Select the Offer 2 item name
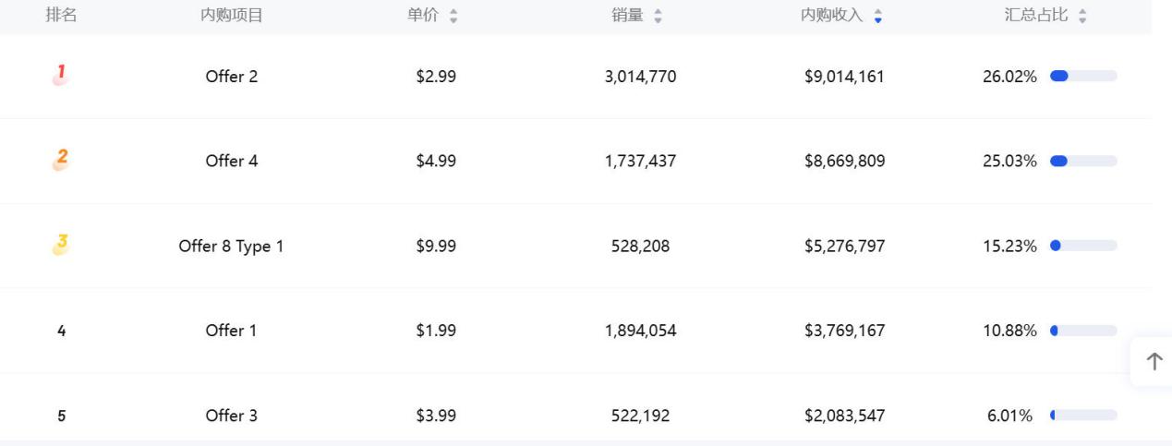The height and width of the screenshot is (446, 1172). 232,77
